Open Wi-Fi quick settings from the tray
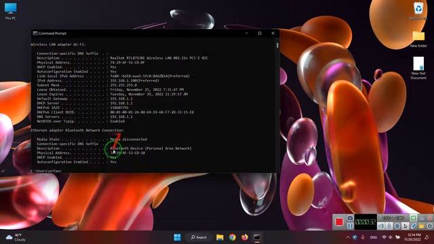This screenshot has width=434, height=244. (x=384, y=237)
